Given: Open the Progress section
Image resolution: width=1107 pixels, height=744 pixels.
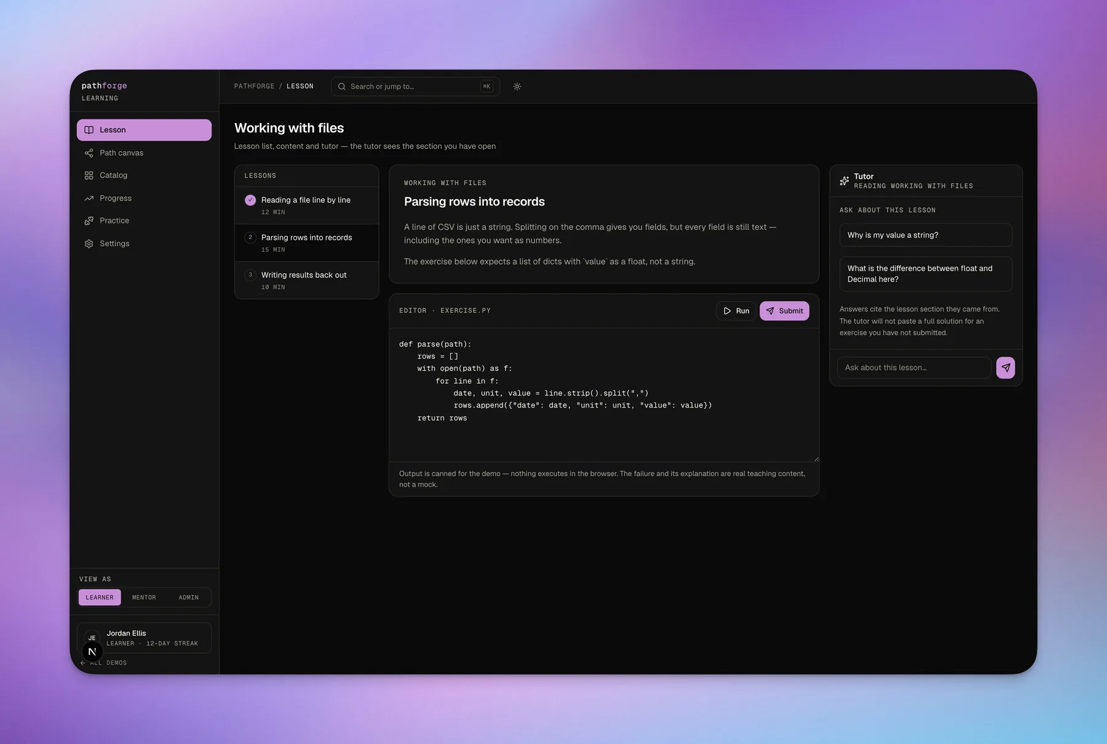Looking at the screenshot, I should (144, 198).
